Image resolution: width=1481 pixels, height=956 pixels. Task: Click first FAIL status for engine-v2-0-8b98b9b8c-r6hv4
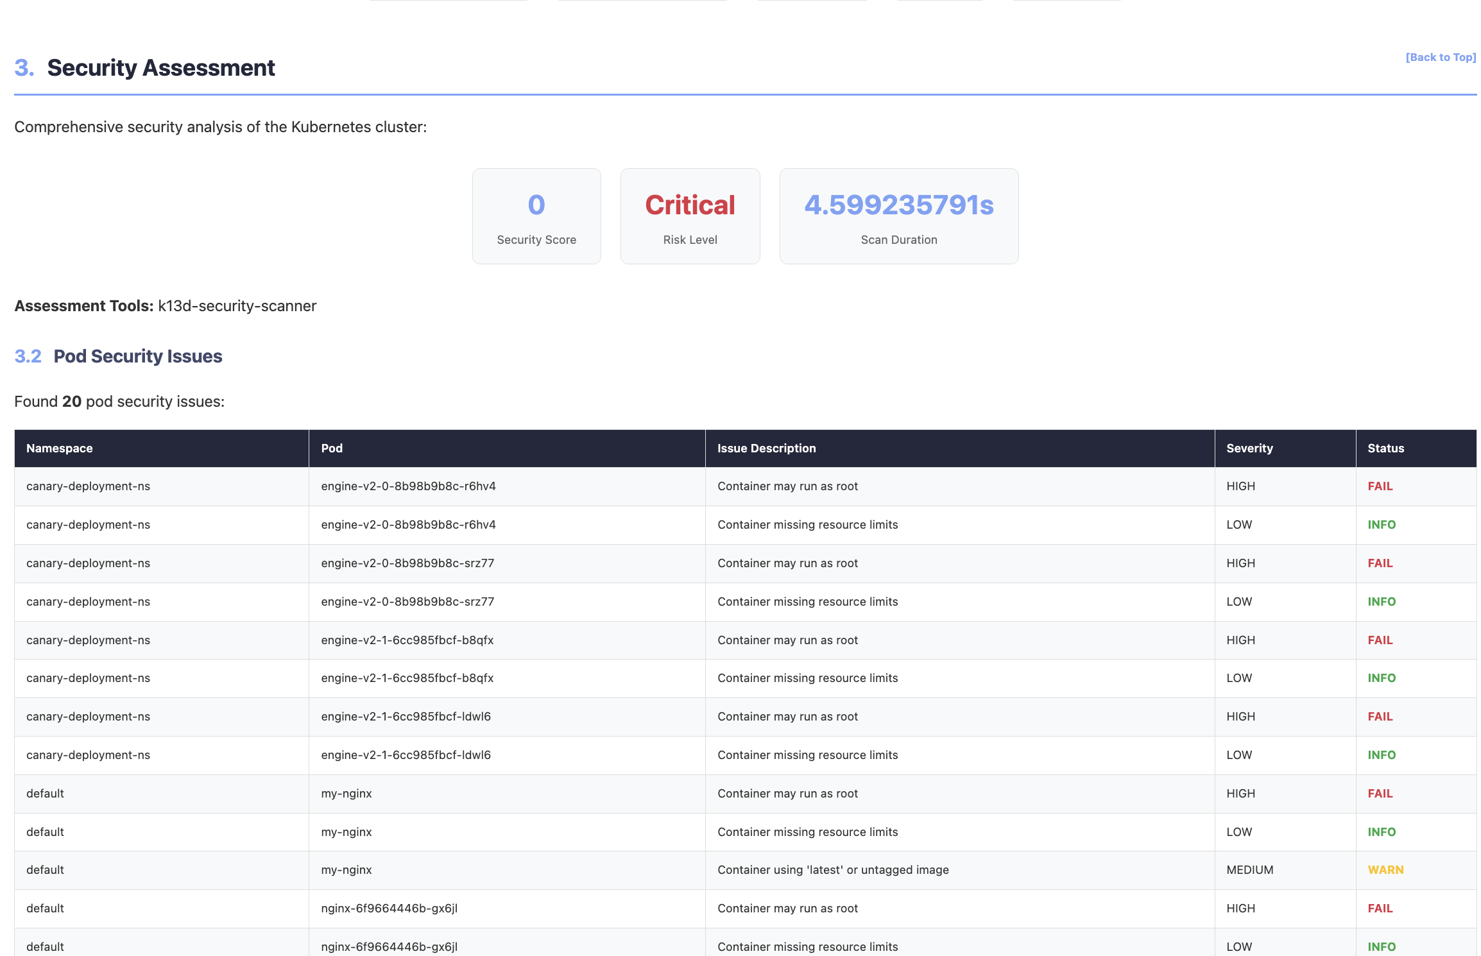pos(1380,486)
